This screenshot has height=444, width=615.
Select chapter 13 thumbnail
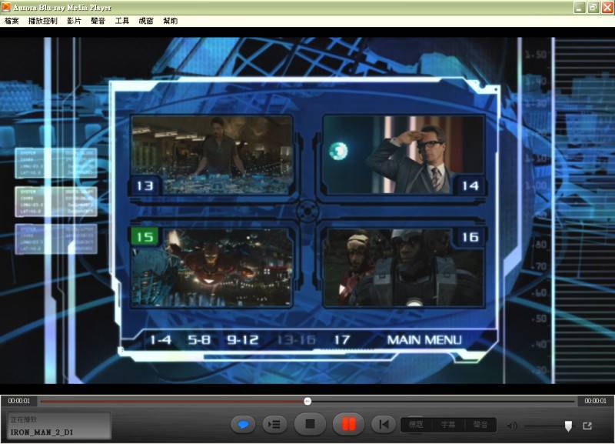[x=212, y=155]
